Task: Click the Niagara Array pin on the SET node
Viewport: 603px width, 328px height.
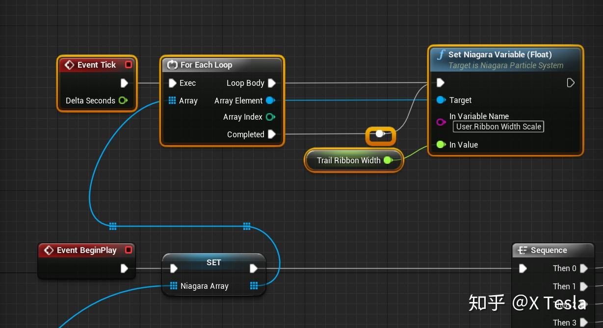Action: coord(173,286)
